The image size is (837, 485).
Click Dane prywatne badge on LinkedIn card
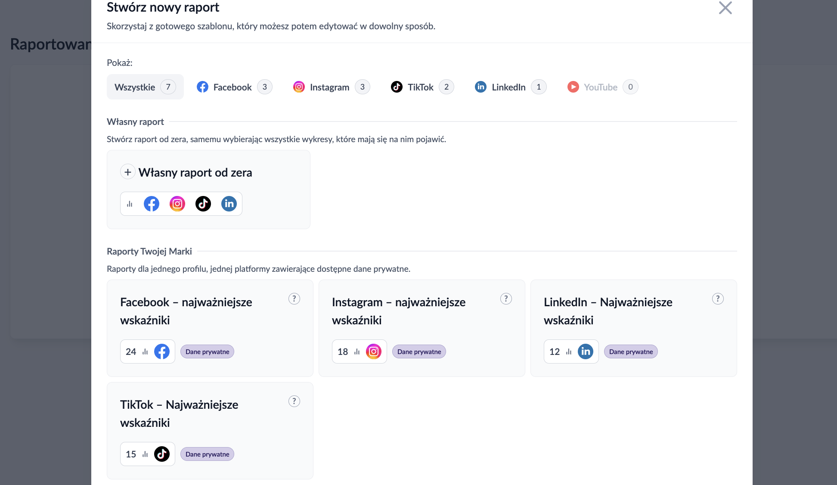coord(631,351)
